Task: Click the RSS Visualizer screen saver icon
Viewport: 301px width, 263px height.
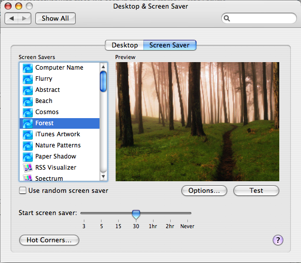Action: [28, 168]
